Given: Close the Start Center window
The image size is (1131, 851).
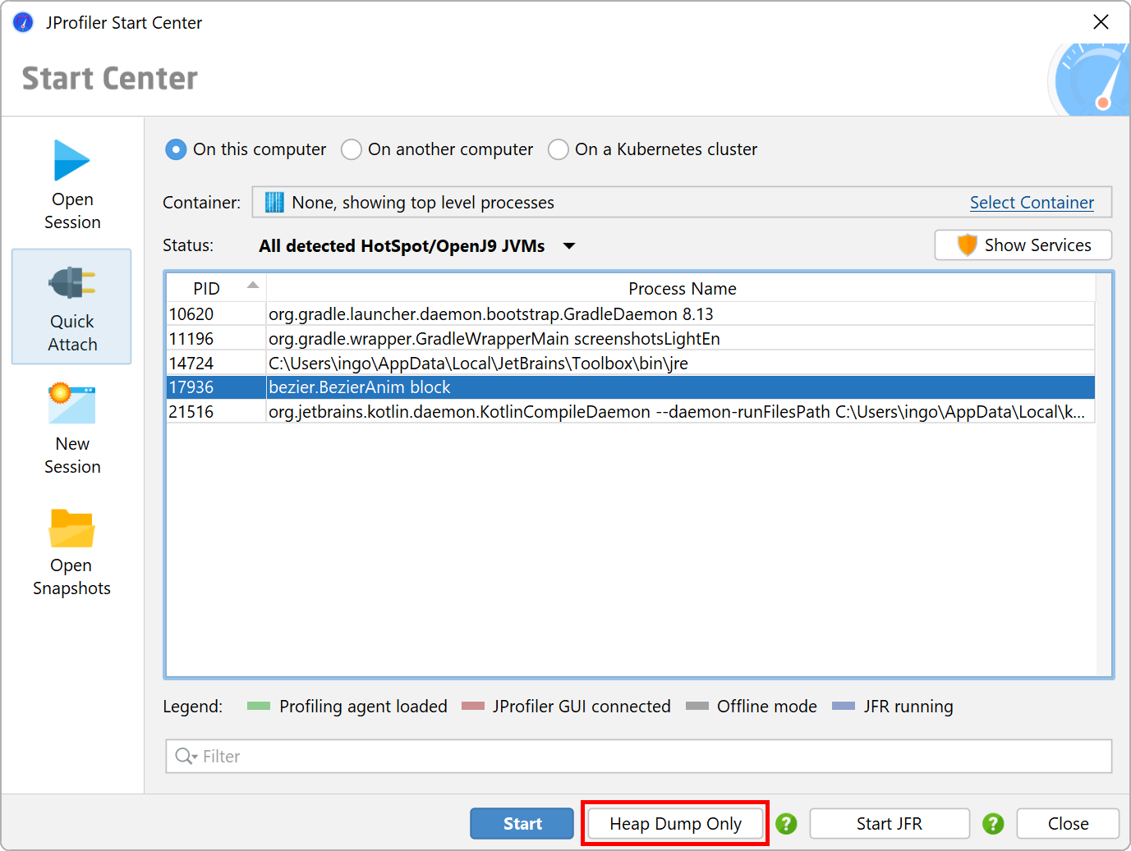Looking at the screenshot, I should [x=1101, y=22].
